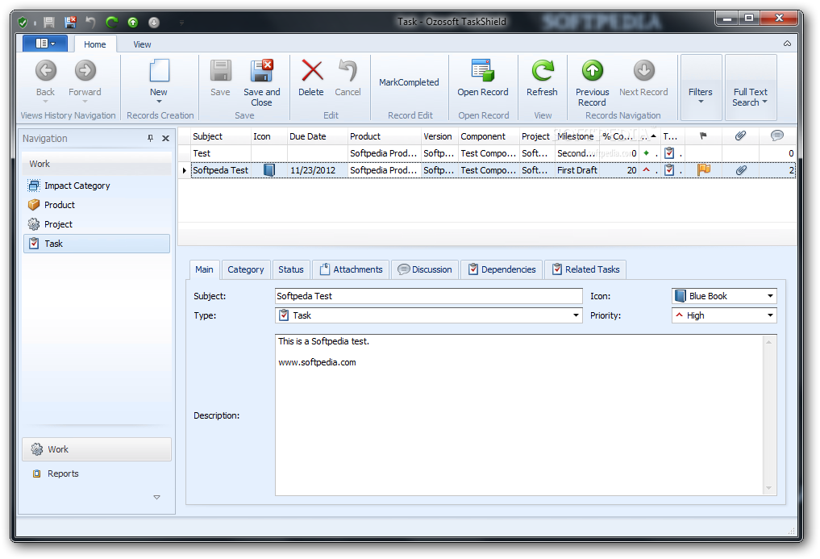This screenshot has width=820, height=559.
Task: Click in the Description text area
Action: (x=518, y=415)
